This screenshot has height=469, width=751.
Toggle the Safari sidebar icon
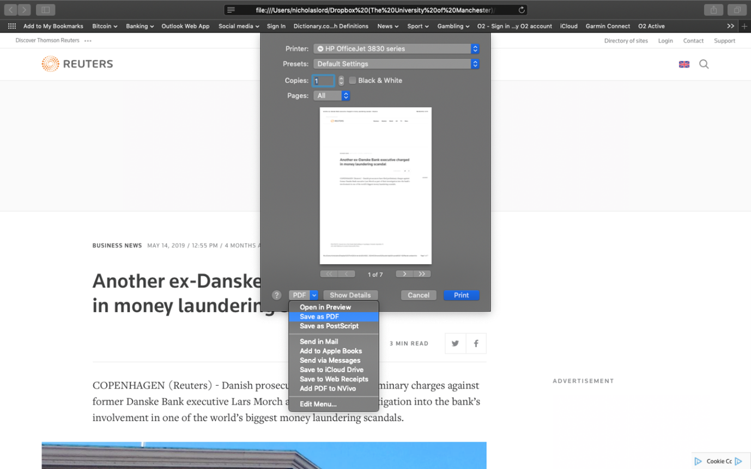point(45,10)
